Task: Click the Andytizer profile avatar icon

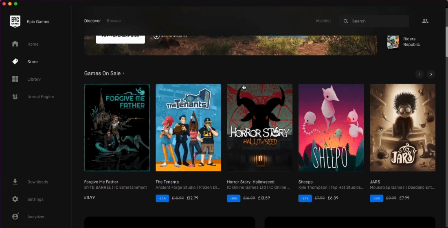Action: coord(15,217)
